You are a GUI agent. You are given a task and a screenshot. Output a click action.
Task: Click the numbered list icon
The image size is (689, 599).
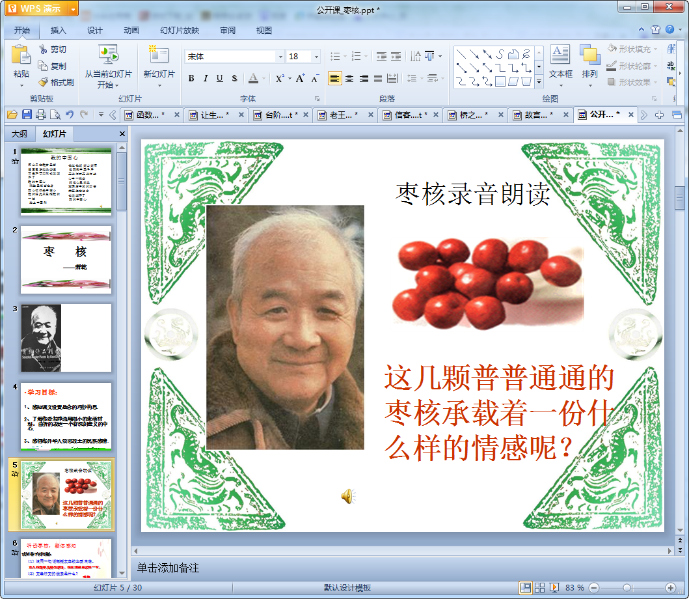click(357, 56)
